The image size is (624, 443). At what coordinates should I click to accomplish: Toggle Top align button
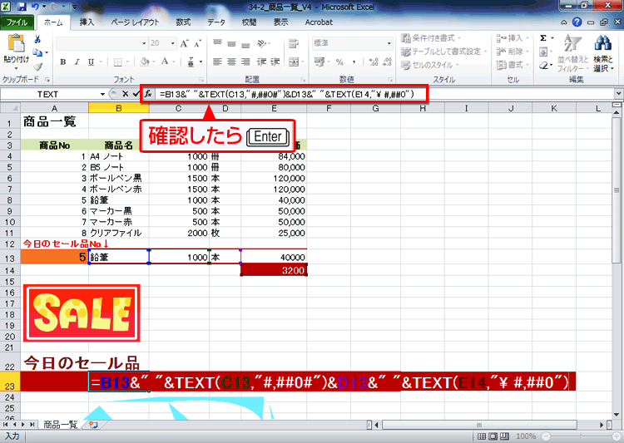(217, 43)
